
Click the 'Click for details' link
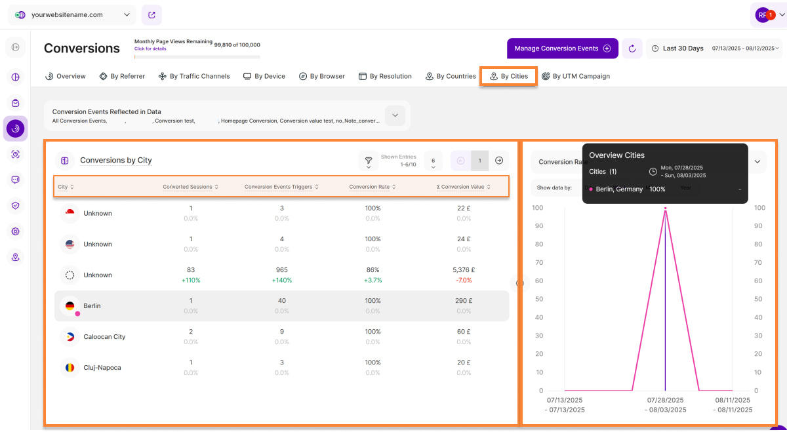pos(150,49)
